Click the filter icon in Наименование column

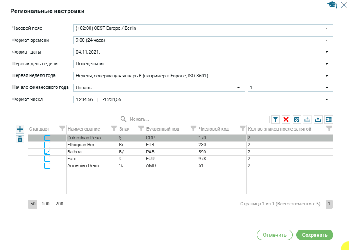pos(113,129)
